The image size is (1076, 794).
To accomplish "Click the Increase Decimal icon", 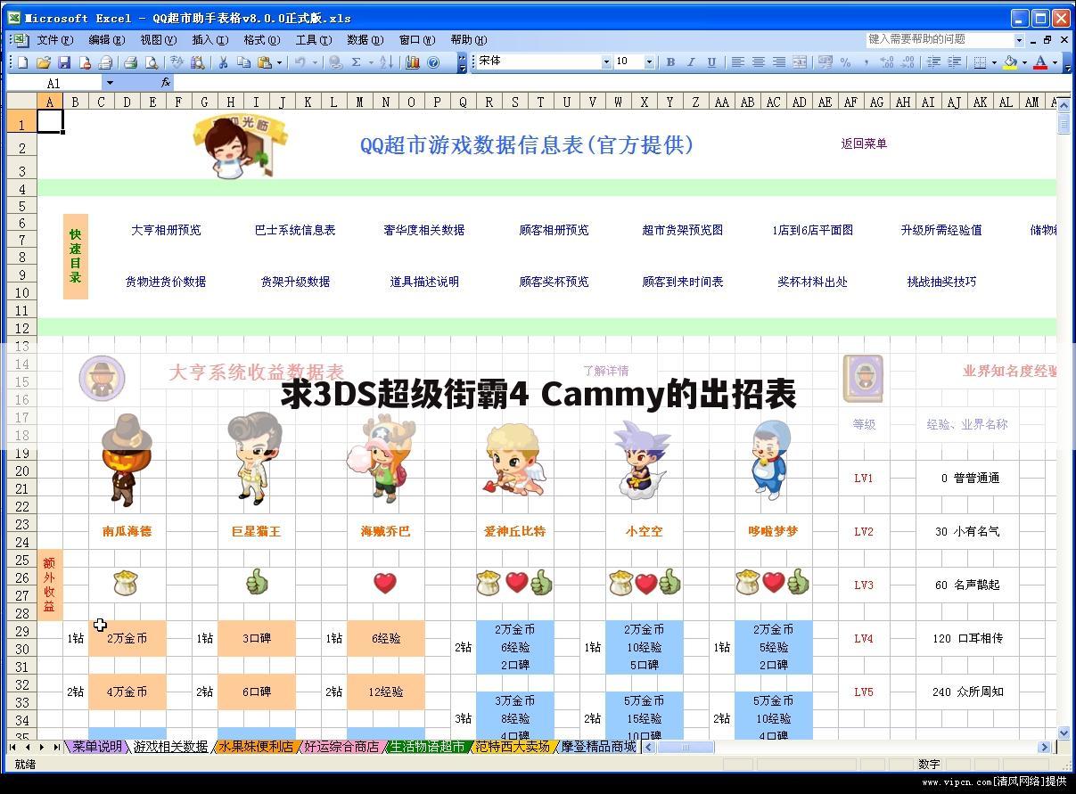I will pyautogui.click(x=887, y=62).
